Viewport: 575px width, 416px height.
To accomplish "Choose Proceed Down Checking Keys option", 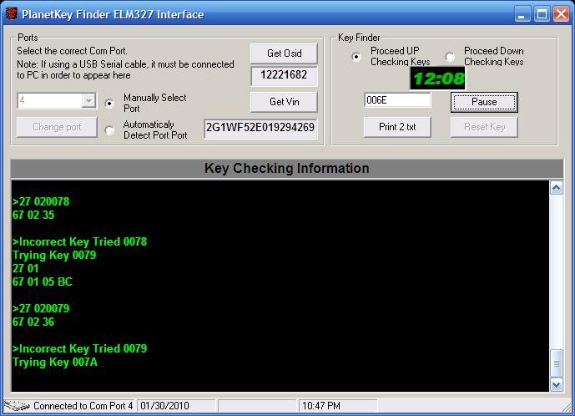I will click(x=450, y=57).
